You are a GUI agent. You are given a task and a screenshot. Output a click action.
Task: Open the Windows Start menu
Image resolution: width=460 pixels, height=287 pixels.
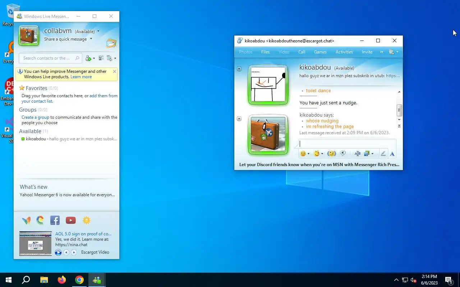[x=9, y=280]
